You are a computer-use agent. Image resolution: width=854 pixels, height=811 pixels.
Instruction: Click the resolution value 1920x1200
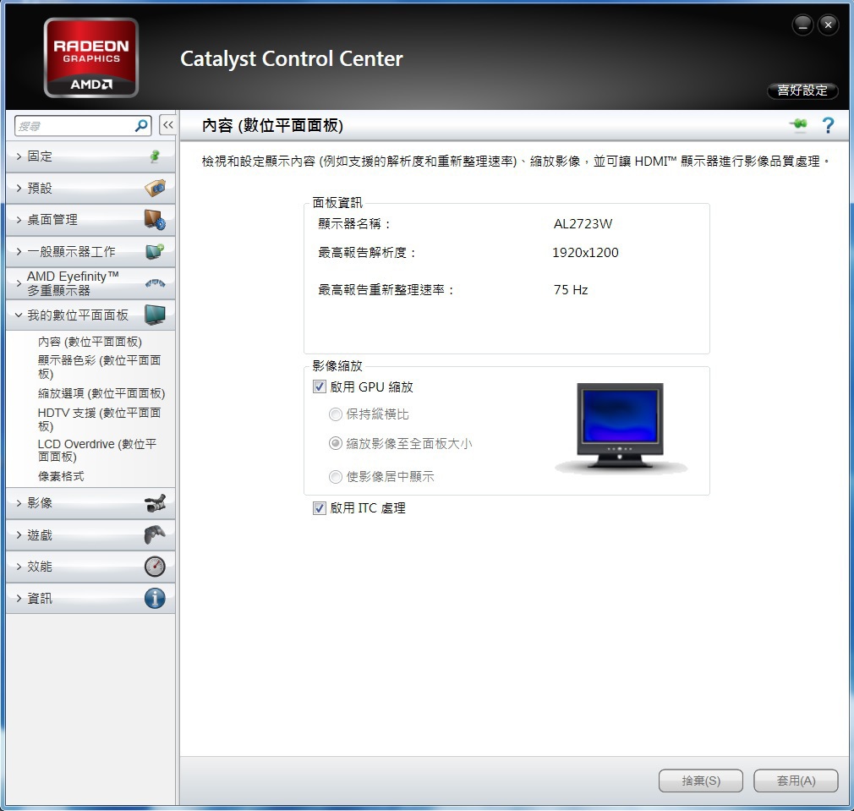pyautogui.click(x=585, y=253)
